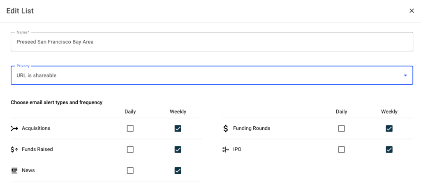Screen dimensions: 421x182
Task: Uncheck weekly alerts for IPO
Action: point(389,150)
